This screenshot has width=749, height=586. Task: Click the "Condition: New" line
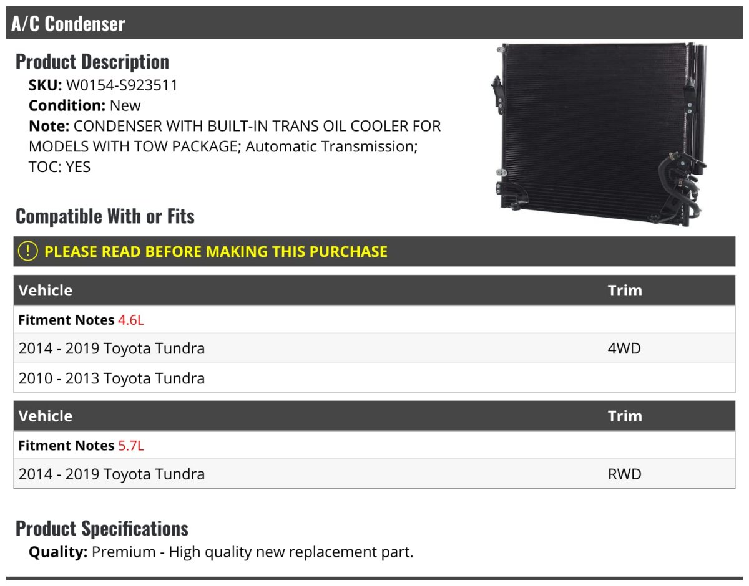pos(85,105)
